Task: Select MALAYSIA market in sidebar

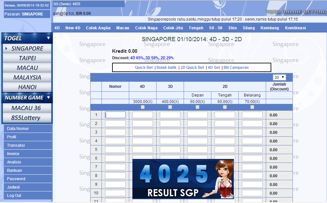Action: click(x=27, y=78)
